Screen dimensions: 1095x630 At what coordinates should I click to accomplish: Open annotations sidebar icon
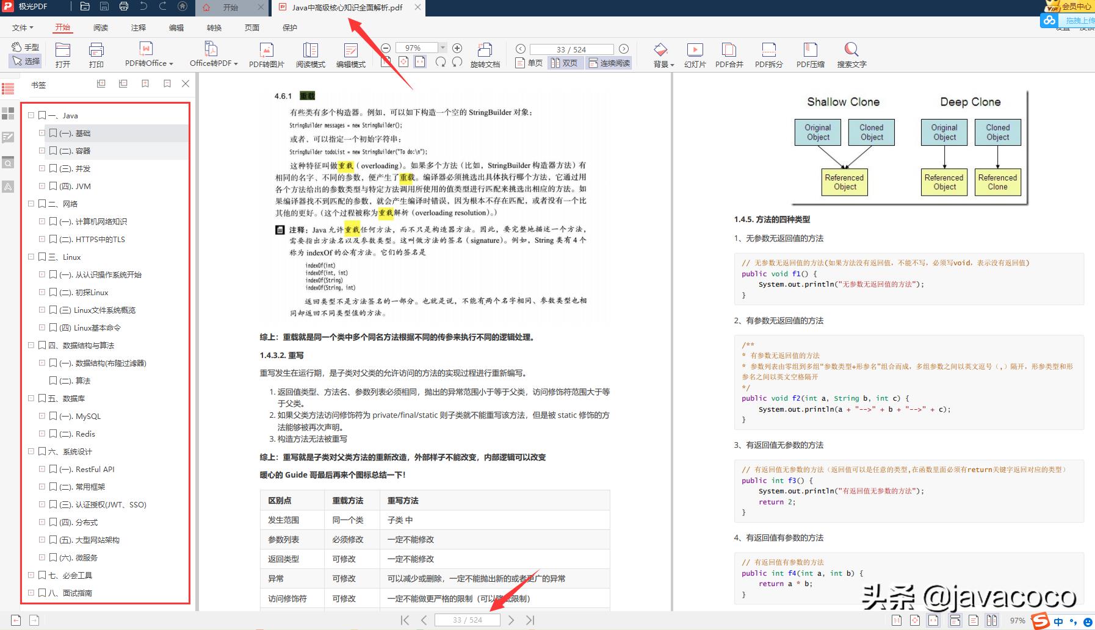tap(8, 138)
